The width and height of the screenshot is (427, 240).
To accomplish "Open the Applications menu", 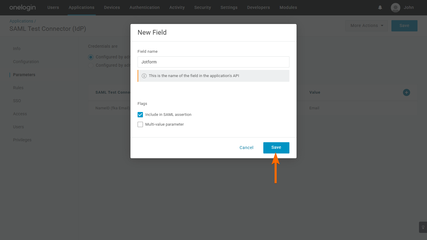I will click(82, 8).
